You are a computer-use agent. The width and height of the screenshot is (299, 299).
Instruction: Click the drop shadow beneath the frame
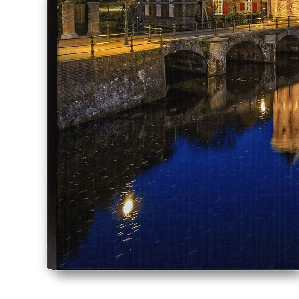(171, 278)
